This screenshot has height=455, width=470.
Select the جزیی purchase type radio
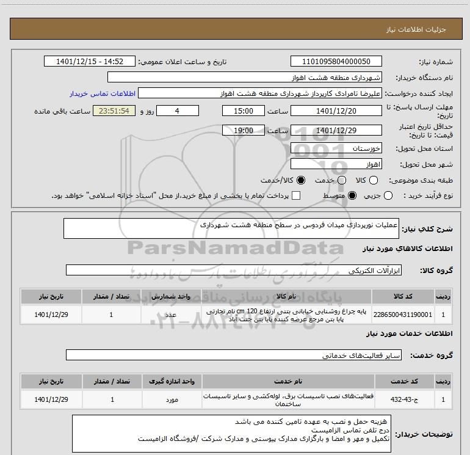pyautogui.click(x=388, y=196)
